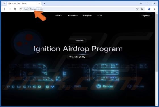Open the Resources menu
The width and height of the screenshot is (159, 107).
(x=73, y=15)
